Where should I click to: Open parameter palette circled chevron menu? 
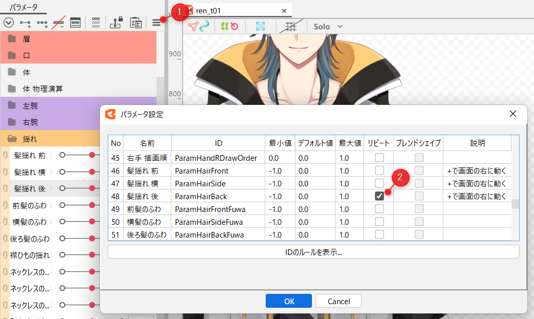click(9, 23)
